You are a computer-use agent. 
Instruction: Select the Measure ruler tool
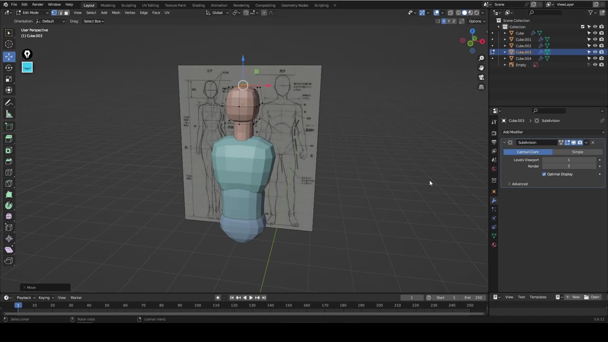pyautogui.click(x=9, y=114)
